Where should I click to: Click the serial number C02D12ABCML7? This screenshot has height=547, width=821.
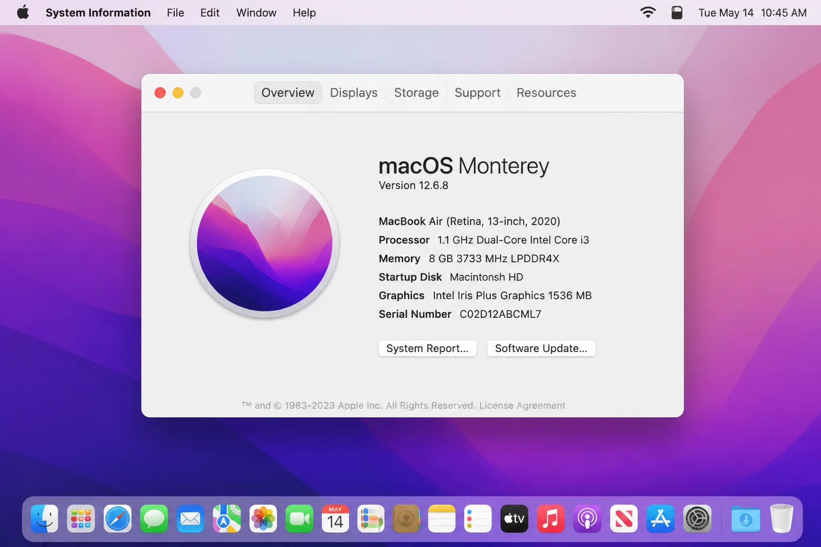pyautogui.click(x=500, y=314)
